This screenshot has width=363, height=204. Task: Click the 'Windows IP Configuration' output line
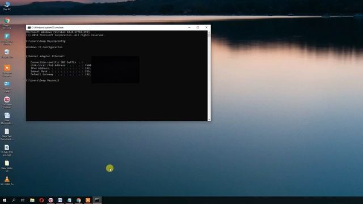[44, 47]
